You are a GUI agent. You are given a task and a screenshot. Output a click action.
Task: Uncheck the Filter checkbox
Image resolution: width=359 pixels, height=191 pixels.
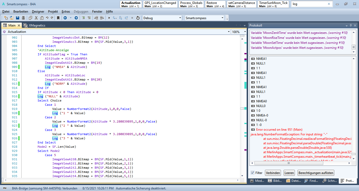tap(253, 173)
